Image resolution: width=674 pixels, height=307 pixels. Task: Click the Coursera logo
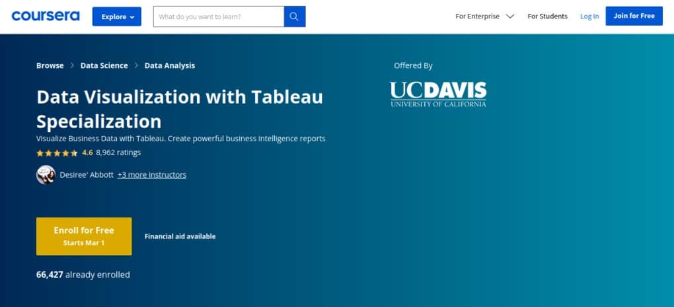pyautogui.click(x=46, y=17)
